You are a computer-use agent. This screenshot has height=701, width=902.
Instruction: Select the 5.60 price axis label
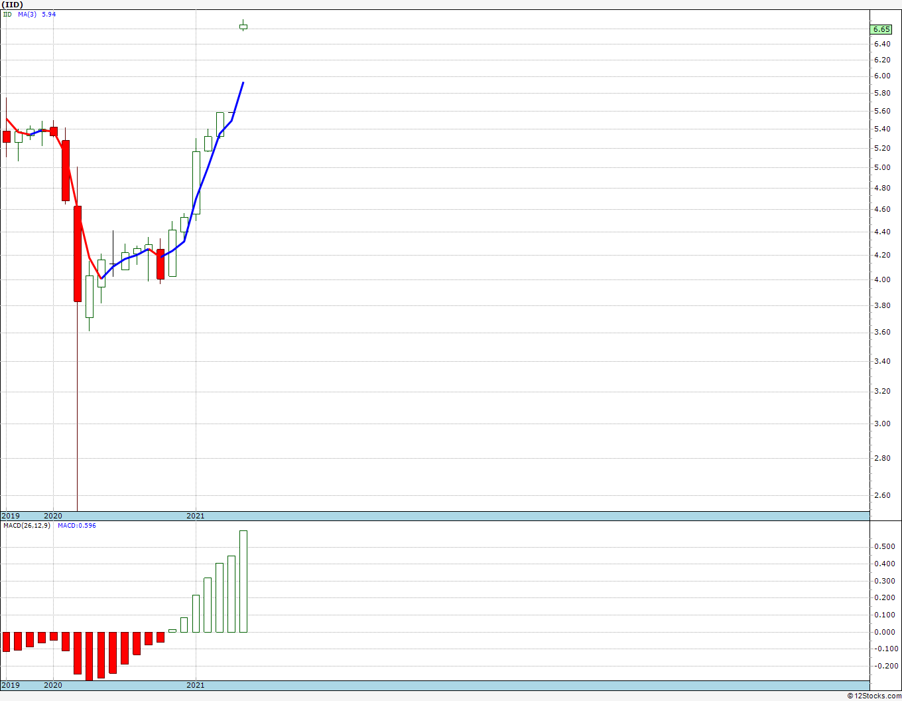[x=882, y=112]
